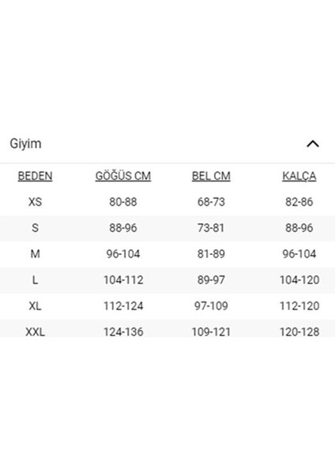Click the 73-81 waist measurement cell
Viewport: 335px width, 475px height.
[211, 228]
